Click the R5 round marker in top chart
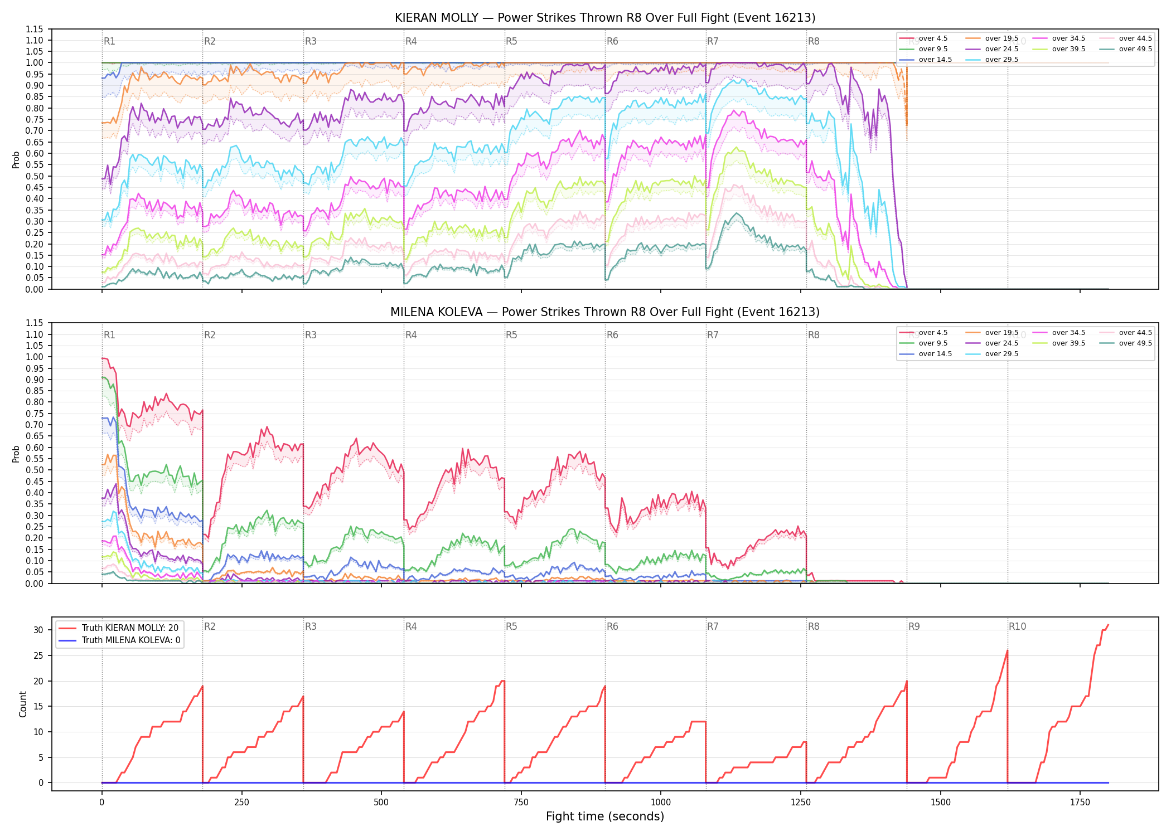This screenshot has width=1171, height=836. tap(511, 41)
